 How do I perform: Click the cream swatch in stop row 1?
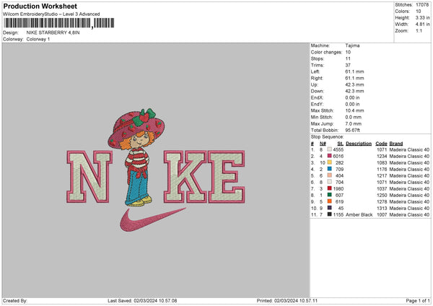[x=330, y=149]
